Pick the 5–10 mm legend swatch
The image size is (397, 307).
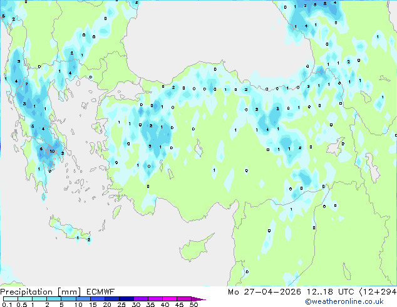tap(68, 299)
